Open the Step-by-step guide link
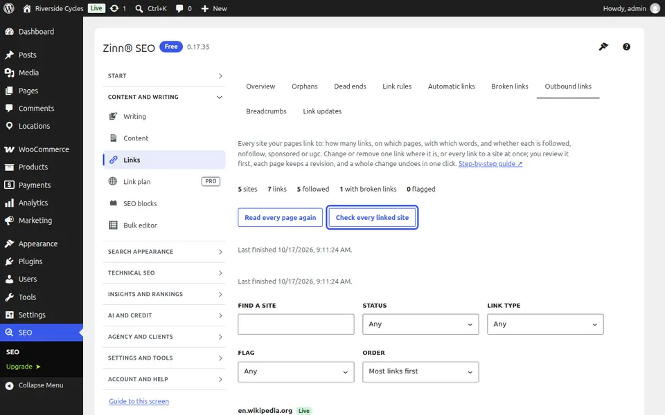This screenshot has width=665, height=415. pyautogui.click(x=490, y=163)
